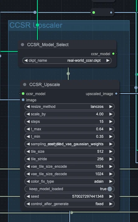Screen dimensions: 138x222
Task: Increase seed with right arrow
Action: click(x=111, y=196)
